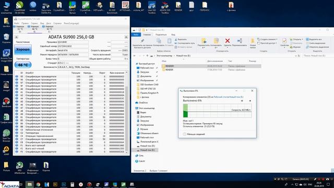Click the Copy to folder icon
The image size is (334, 188).
pos(216,41)
